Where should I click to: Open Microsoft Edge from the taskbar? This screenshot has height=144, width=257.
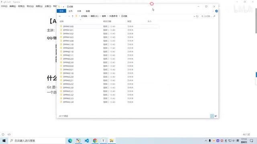point(70,140)
